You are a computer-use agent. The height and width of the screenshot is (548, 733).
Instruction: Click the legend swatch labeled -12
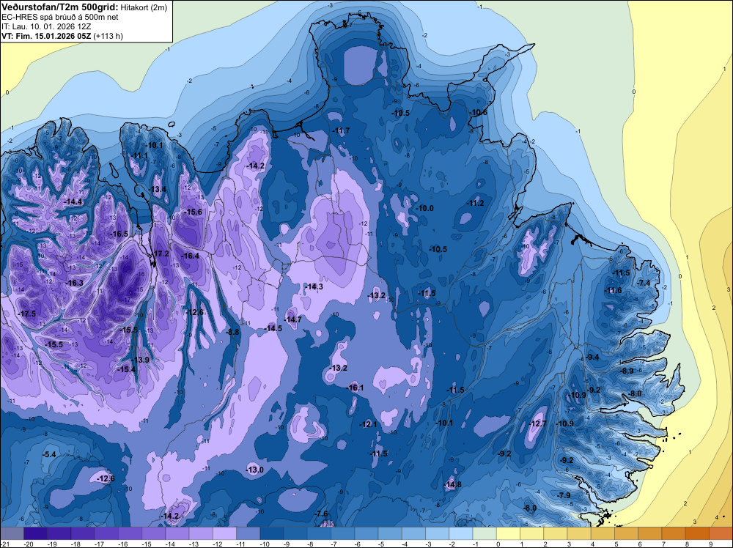(x=224, y=533)
